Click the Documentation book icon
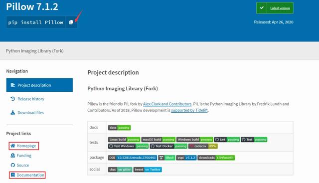The width and height of the screenshot is (319, 183). (12, 175)
